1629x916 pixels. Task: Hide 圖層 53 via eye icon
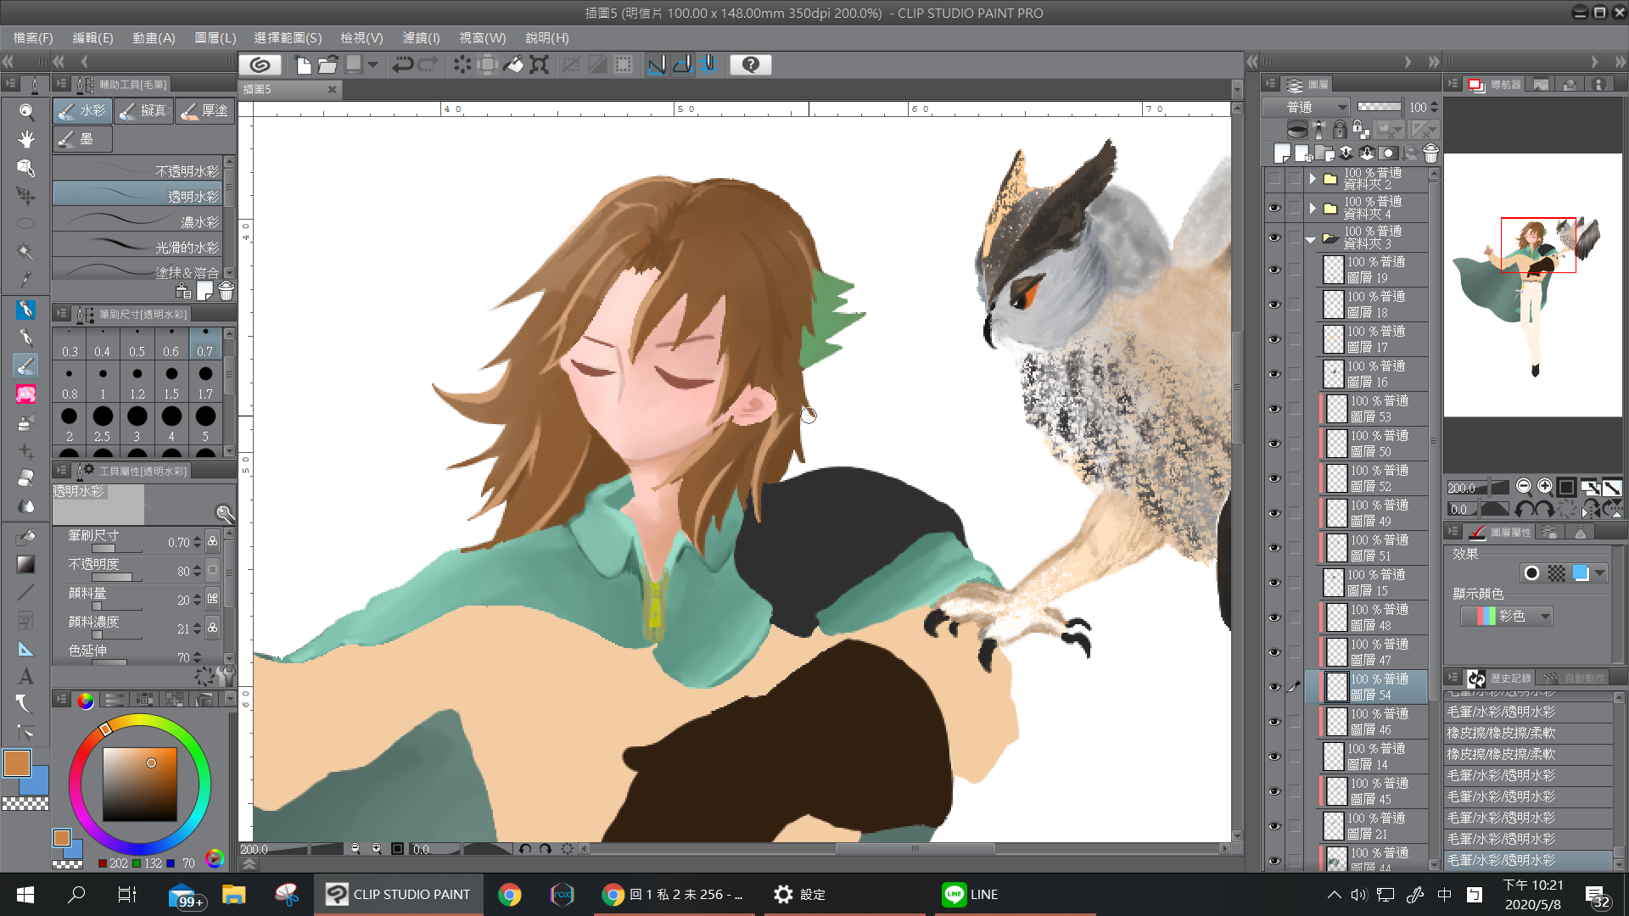click(x=1274, y=409)
